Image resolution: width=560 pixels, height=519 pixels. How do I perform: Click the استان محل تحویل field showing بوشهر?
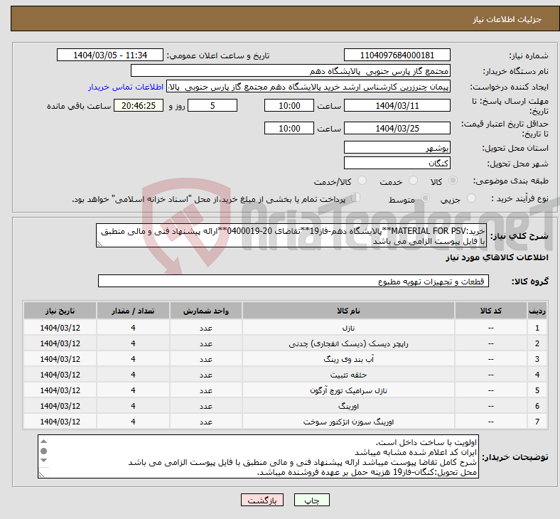click(397, 148)
